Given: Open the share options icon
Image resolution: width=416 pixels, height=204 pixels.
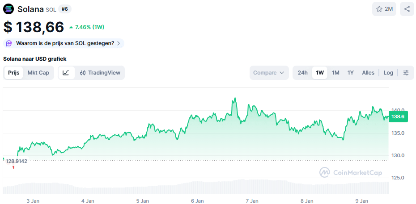Looking at the screenshot, I should [x=407, y=9].
